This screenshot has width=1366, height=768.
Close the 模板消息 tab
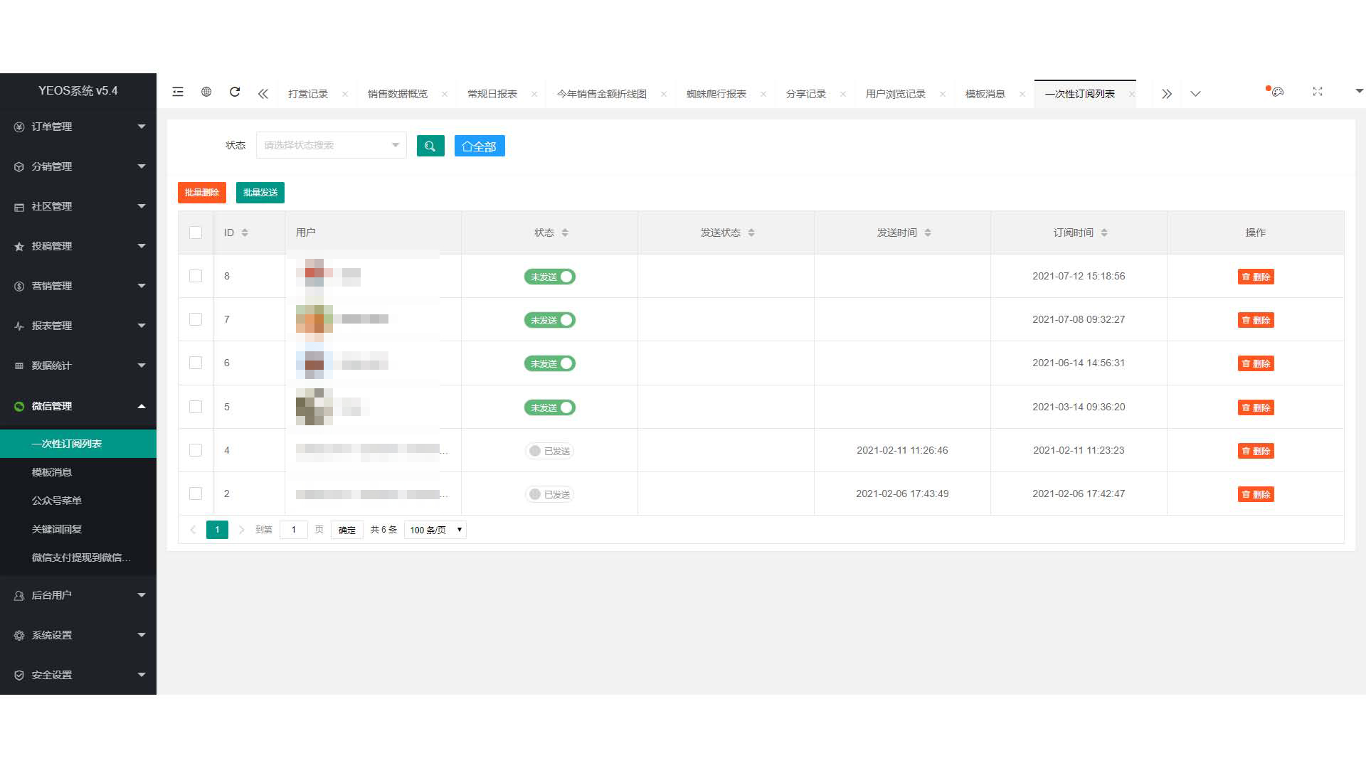[1022, 94]
